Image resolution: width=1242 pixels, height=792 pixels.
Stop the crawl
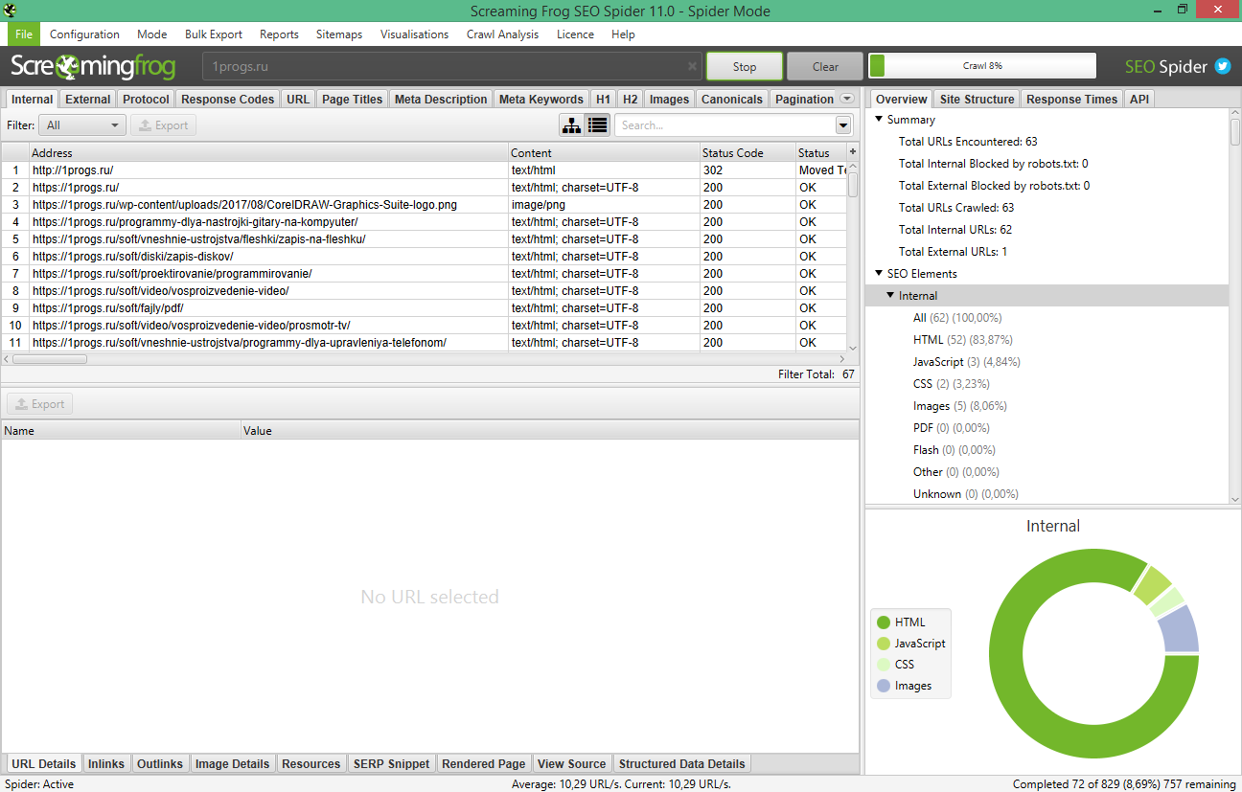click(x=745, y=66)
